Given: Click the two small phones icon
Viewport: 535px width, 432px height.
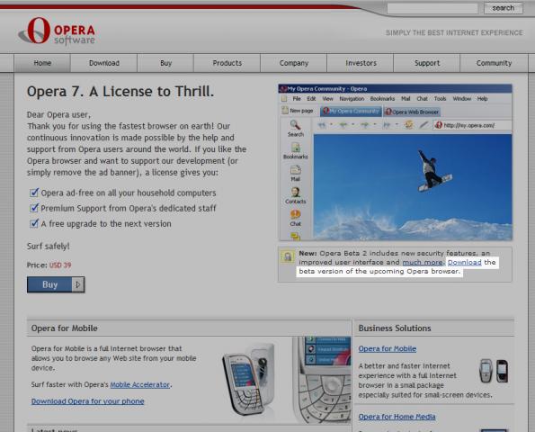Looking at the screenshot, I should pos(494,371).
